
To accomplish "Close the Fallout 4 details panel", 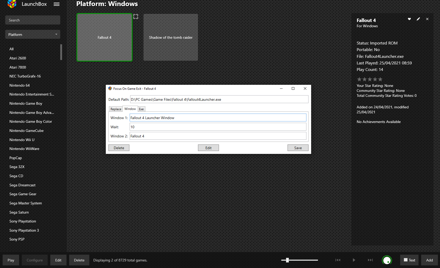I will [427, 19].
